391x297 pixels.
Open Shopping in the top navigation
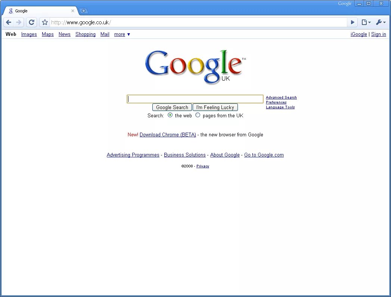[x=85, y=34]
